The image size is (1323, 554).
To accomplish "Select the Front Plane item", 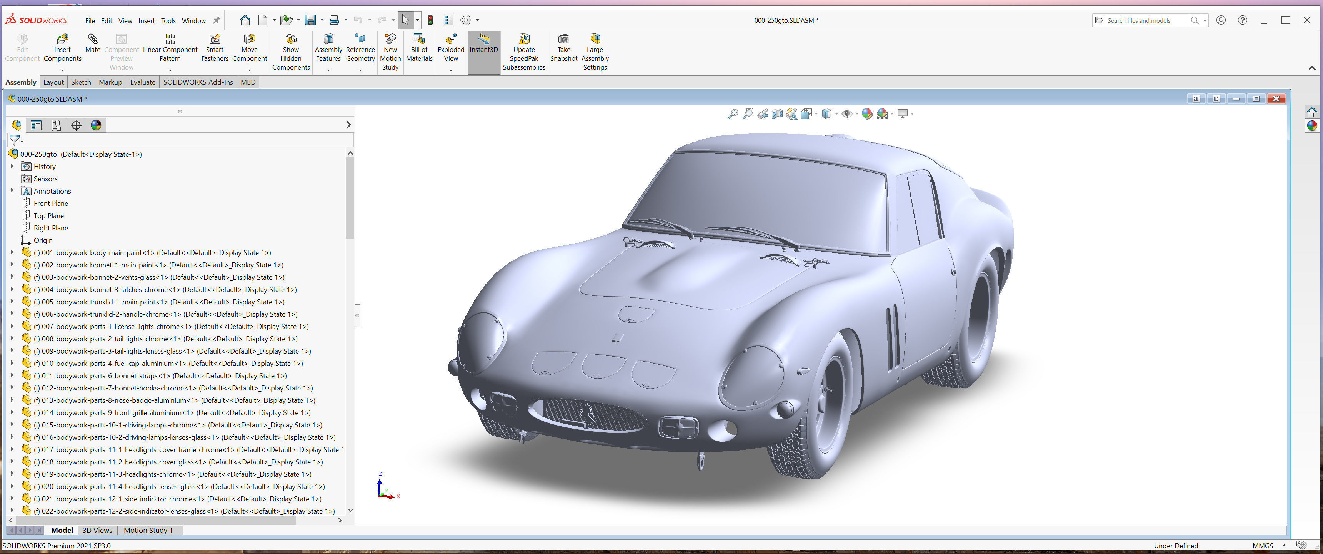I will click(50, 203).
